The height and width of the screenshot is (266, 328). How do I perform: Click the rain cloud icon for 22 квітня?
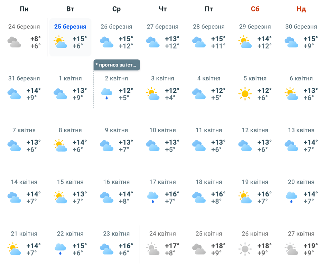[x=60, y=249]
